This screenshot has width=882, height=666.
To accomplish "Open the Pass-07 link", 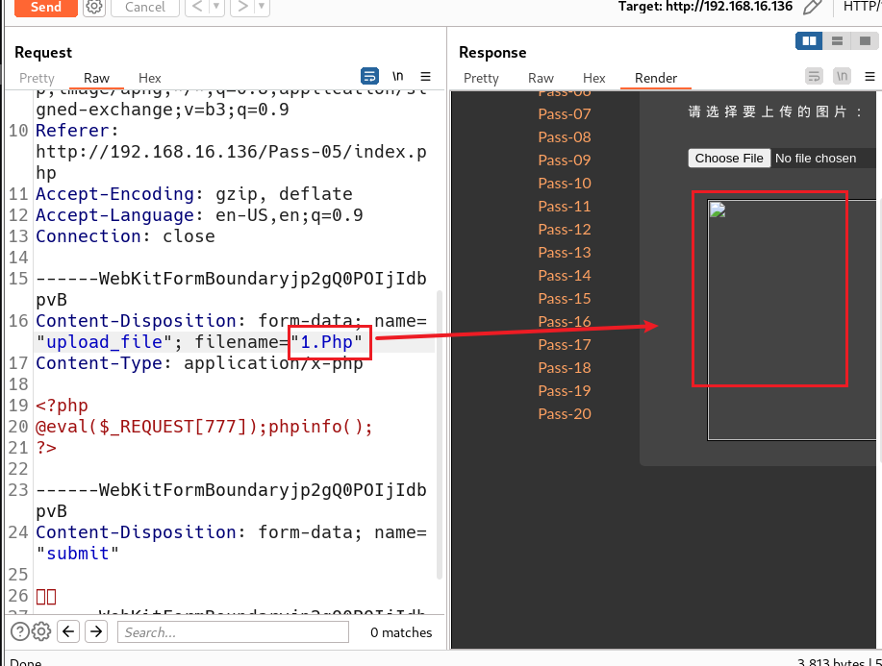I will (565, 114).
